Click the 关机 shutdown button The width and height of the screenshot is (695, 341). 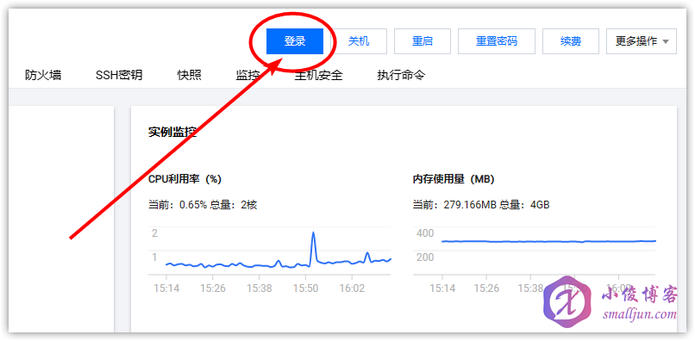pyautogui.click(x=359, y=41)
